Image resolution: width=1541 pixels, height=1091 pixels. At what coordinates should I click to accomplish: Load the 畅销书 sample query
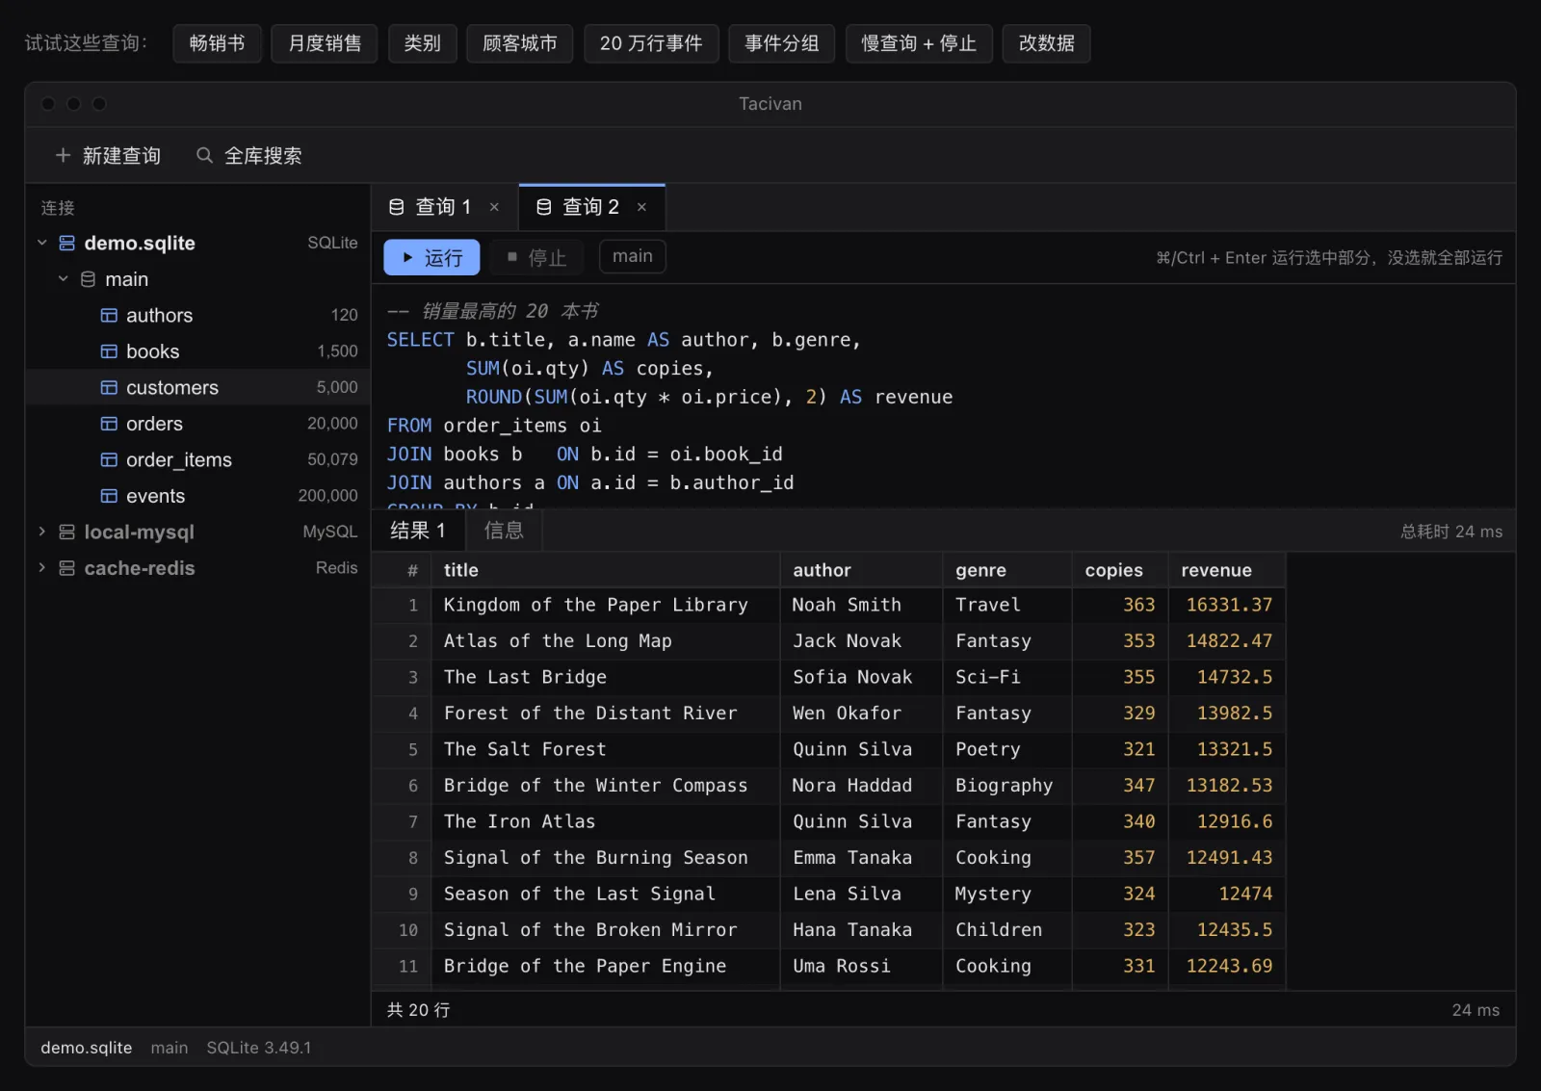217,43
